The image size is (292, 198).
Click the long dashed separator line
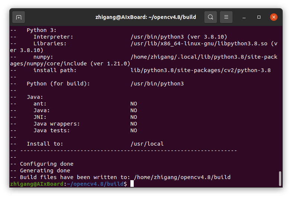(x=128, y=150)
